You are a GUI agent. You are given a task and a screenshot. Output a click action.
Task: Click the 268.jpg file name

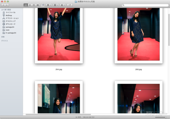click(x=139, y=69)
